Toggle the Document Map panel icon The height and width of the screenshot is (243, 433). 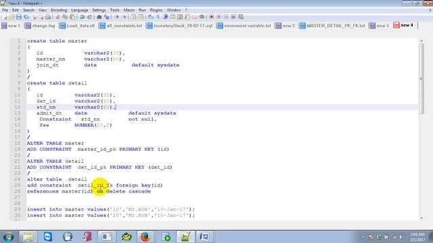(x=180, y=17)
